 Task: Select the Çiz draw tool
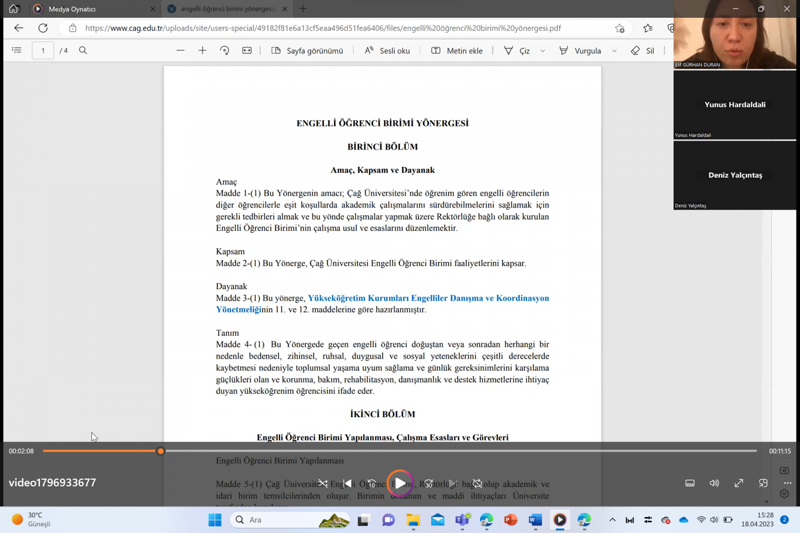point(517,51)
